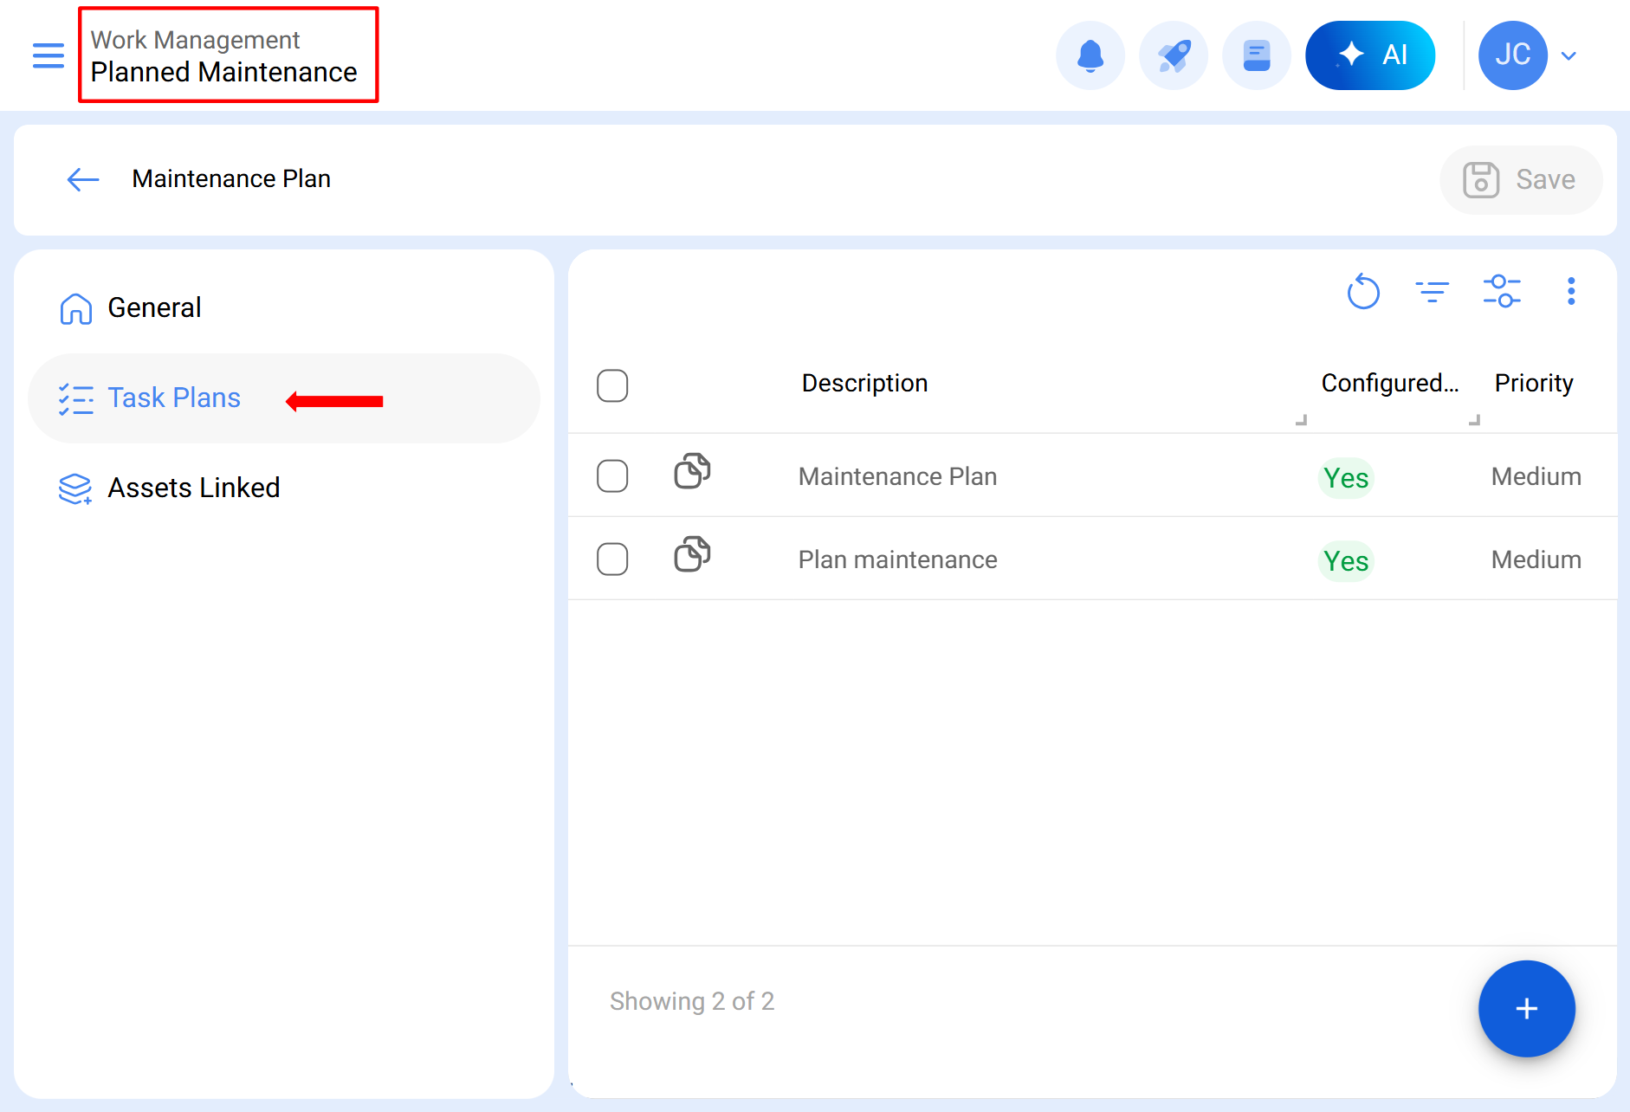Toggle the select-all header checkbox
The height and width of the screenshot is (1112, 1630).
(612, 385)
